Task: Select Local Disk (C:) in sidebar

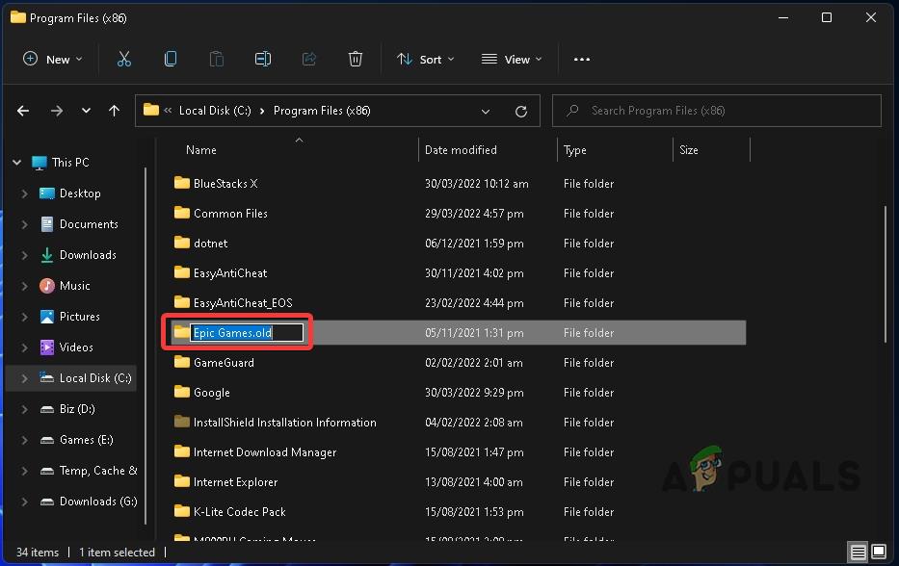Action: pyautogui.click(x=94, y=378)
